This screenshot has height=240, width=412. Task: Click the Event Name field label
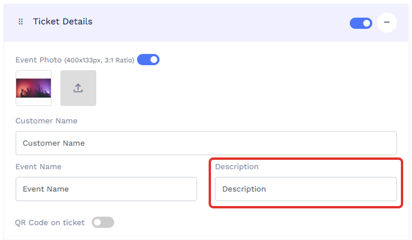coord(38,166)
